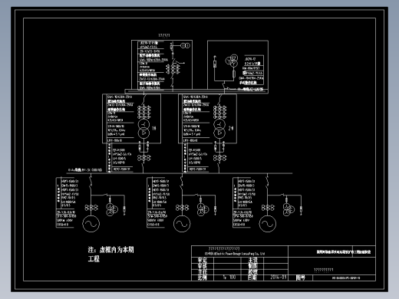Viewport: 399px width, 299px height.
Task: Select the horizontal 0.4kV busbar line
Action: (180, 173)
